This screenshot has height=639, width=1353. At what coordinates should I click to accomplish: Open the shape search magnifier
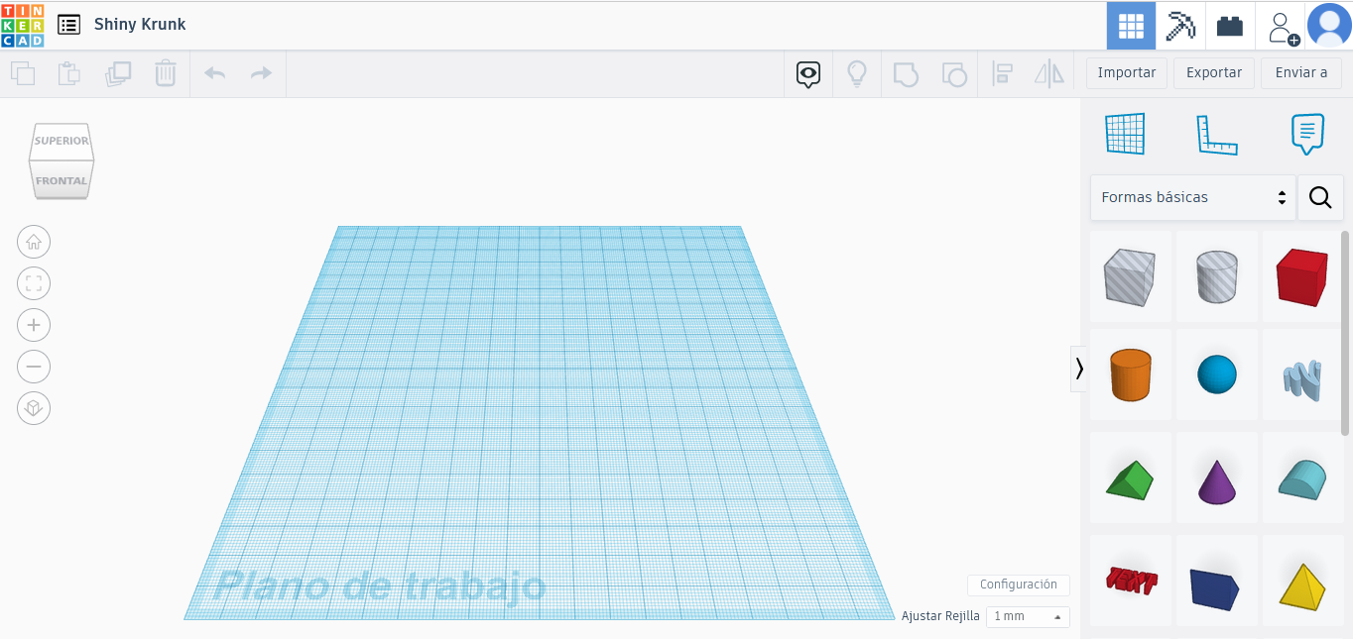coord(1320,197)
